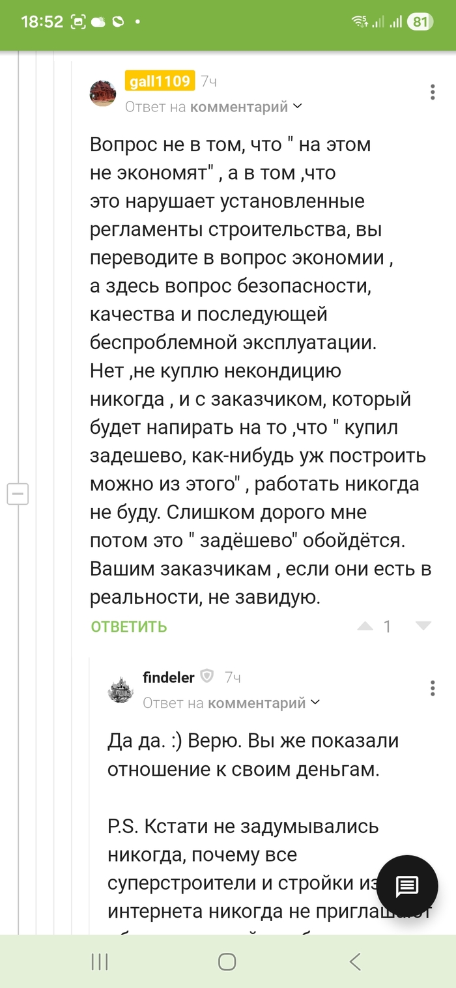Upvote gall1109's comment
Image resolution: width=456 pixels, height=988 pixels.
(x=365, y=627)
